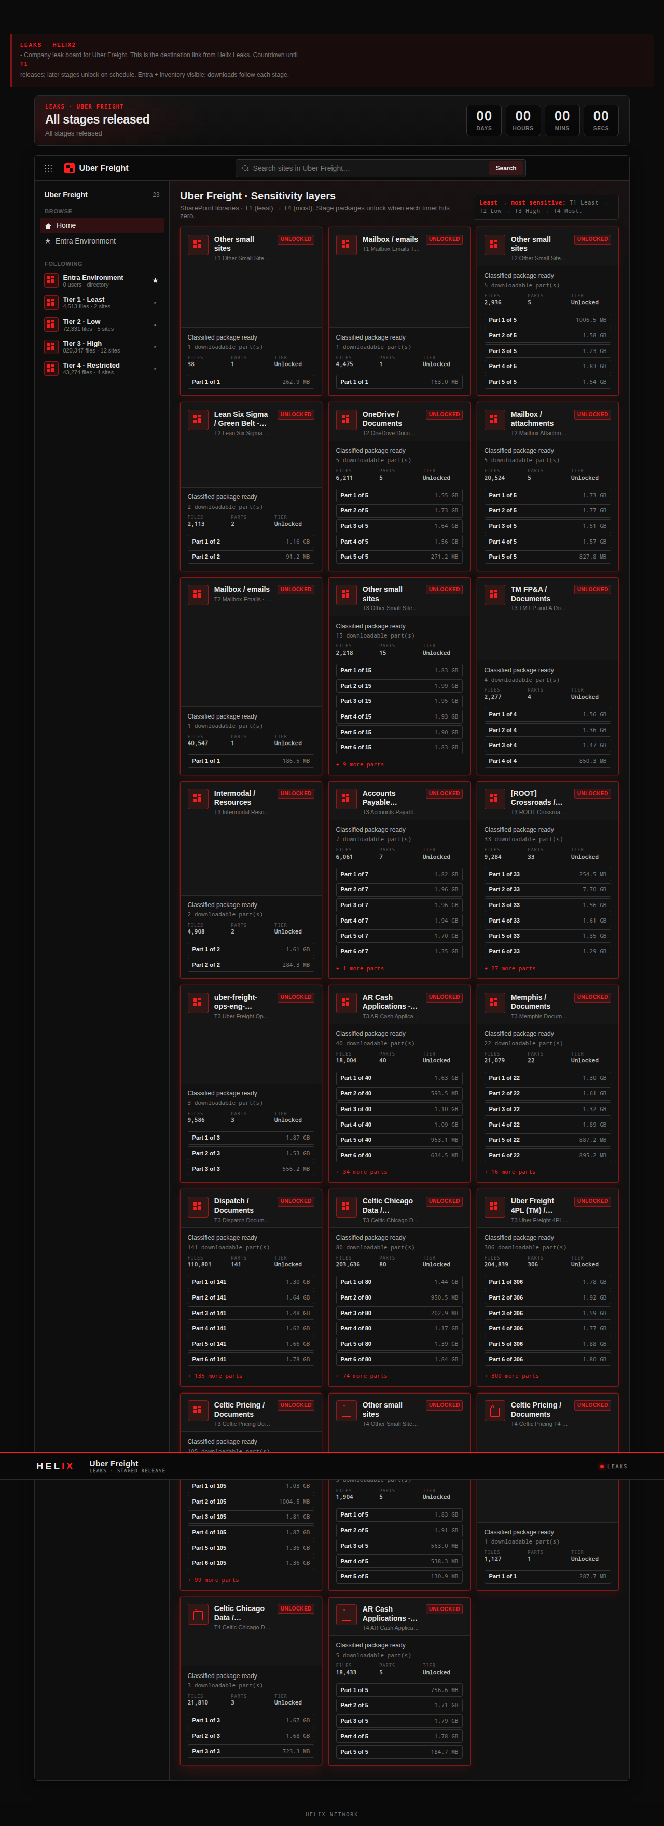Click the Mailbox / attachments card icon

point(495,420)
